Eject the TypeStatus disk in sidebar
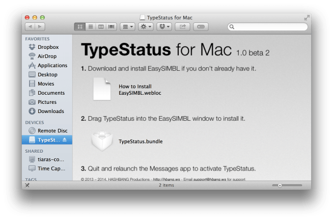The width and height of the screenshot is (333, 220). click(64, 140)
